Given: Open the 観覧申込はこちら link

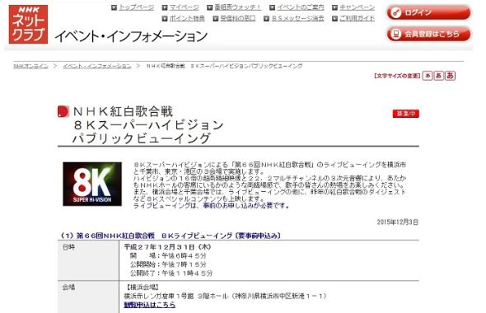Looking at the screenshot, I should coord(150,305).
